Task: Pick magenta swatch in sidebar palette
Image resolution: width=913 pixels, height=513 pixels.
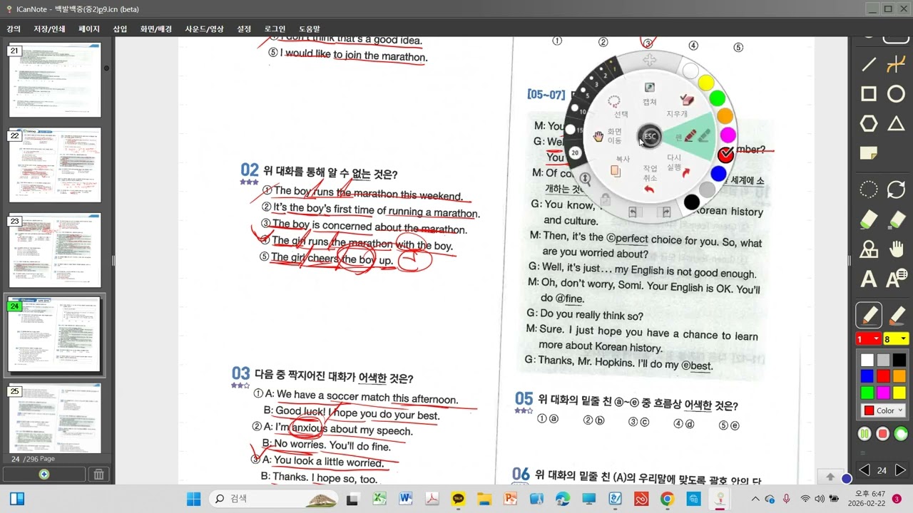Action: tap(883, 393)
